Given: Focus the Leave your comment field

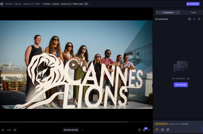Looking at the screenshot, I should click(179, 124).
